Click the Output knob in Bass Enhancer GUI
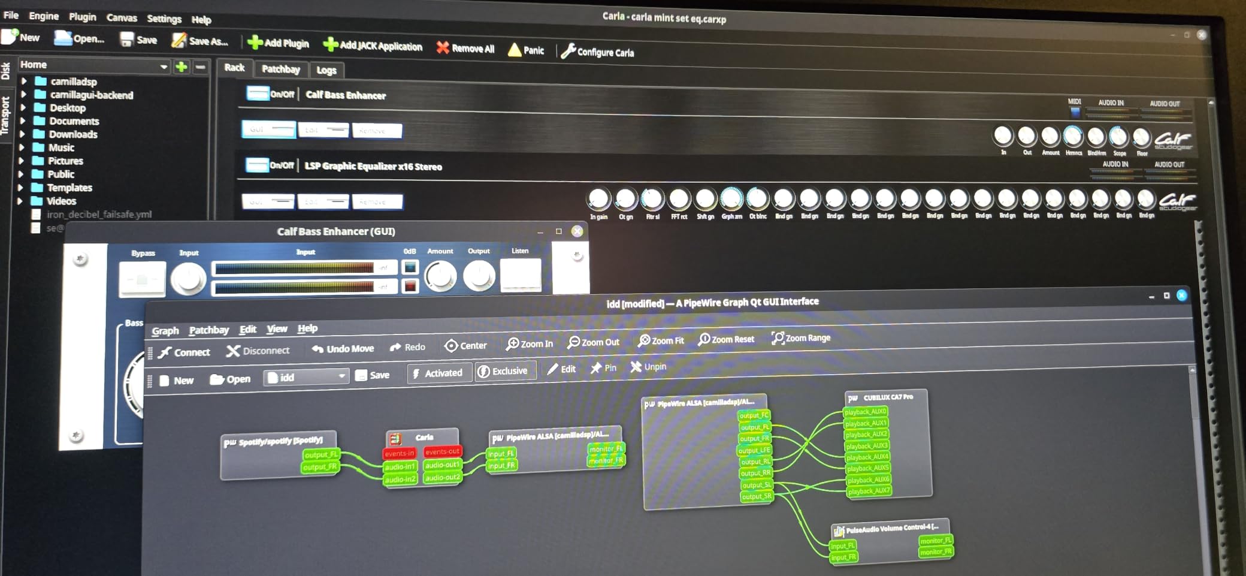Screen dimensions: 1246x576 (479, 276)
